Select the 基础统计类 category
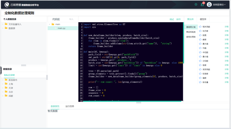The image size is (231, 129). pyautogui.click(x=191, y=27)
